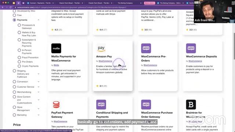
Task: Close the The Baking Company browser tab
Action: [x=141, y=3]
